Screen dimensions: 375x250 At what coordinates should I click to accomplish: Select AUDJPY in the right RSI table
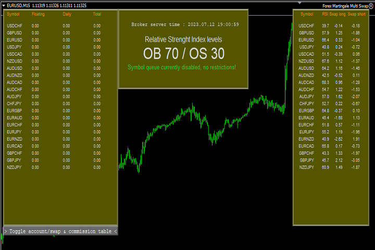coord(306,96)
